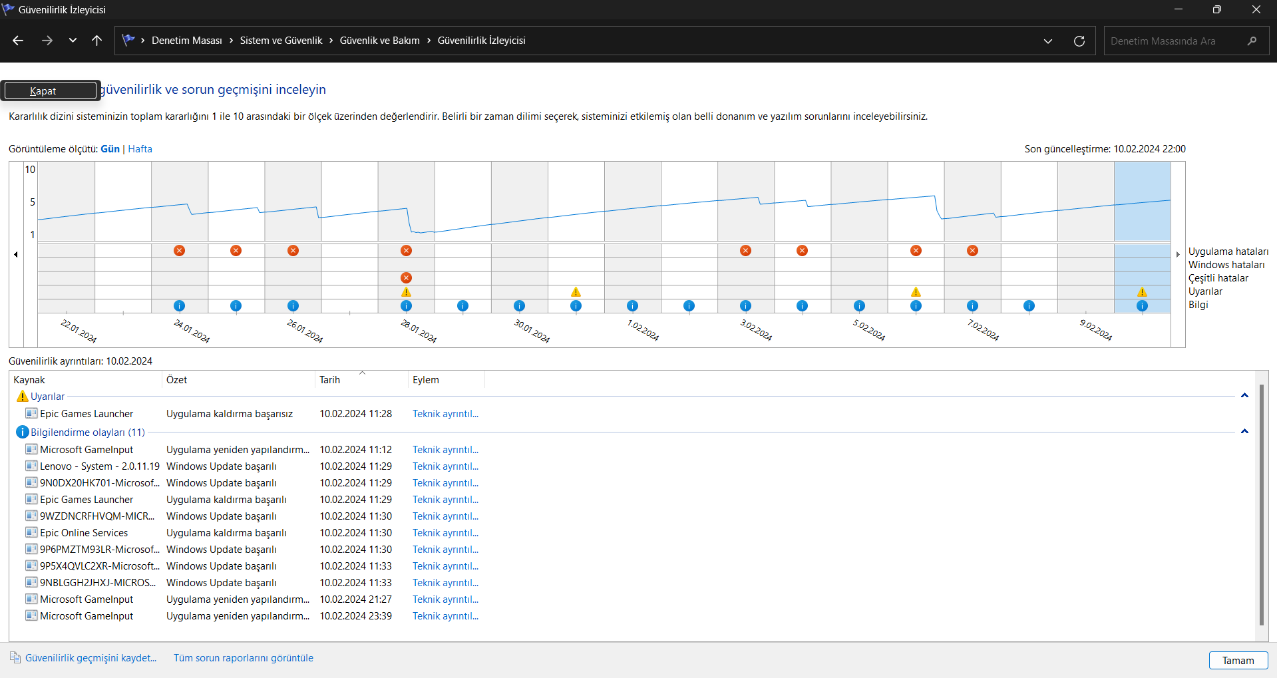Go up one folder level arrow
The height and width of the screenshot is (678, 1277).
[x=96, y=41]
